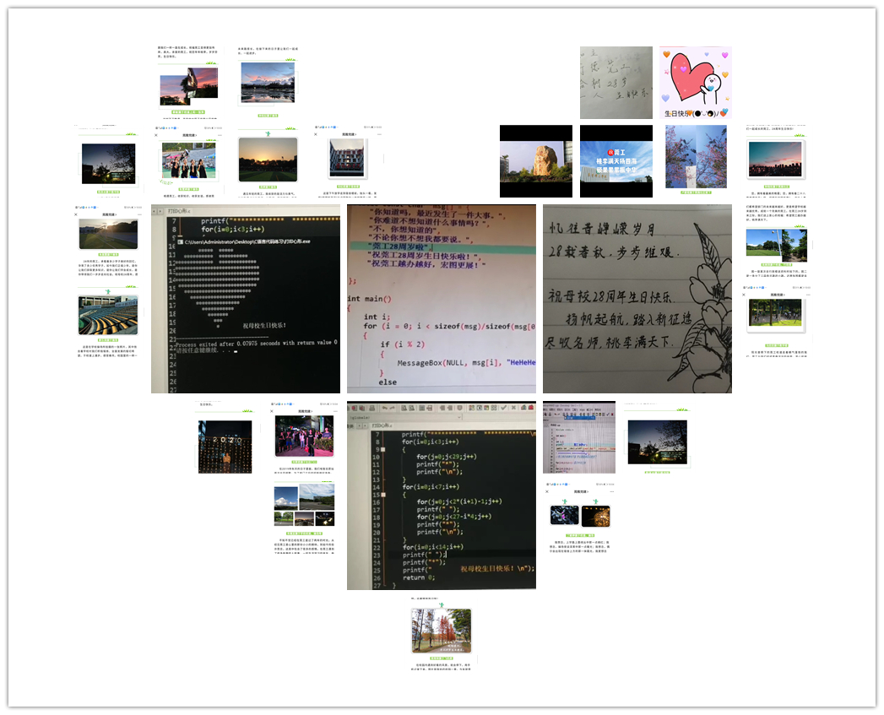Open the red autumn trees photo
Viewport: 884px width, 715px height.
point(441,631)
